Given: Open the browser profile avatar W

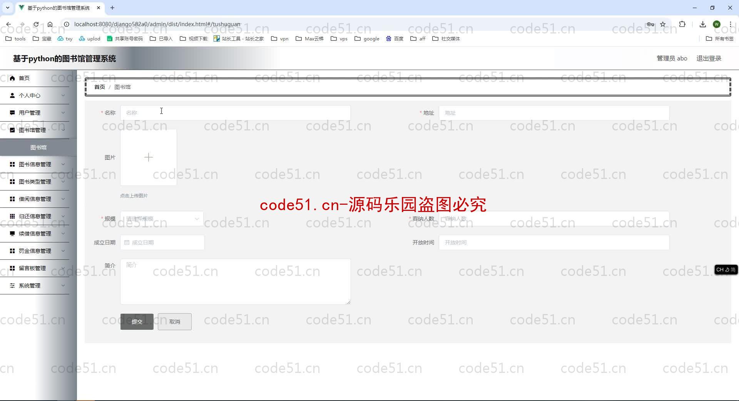Looking at the screenshot, I should tap(717, 24).
